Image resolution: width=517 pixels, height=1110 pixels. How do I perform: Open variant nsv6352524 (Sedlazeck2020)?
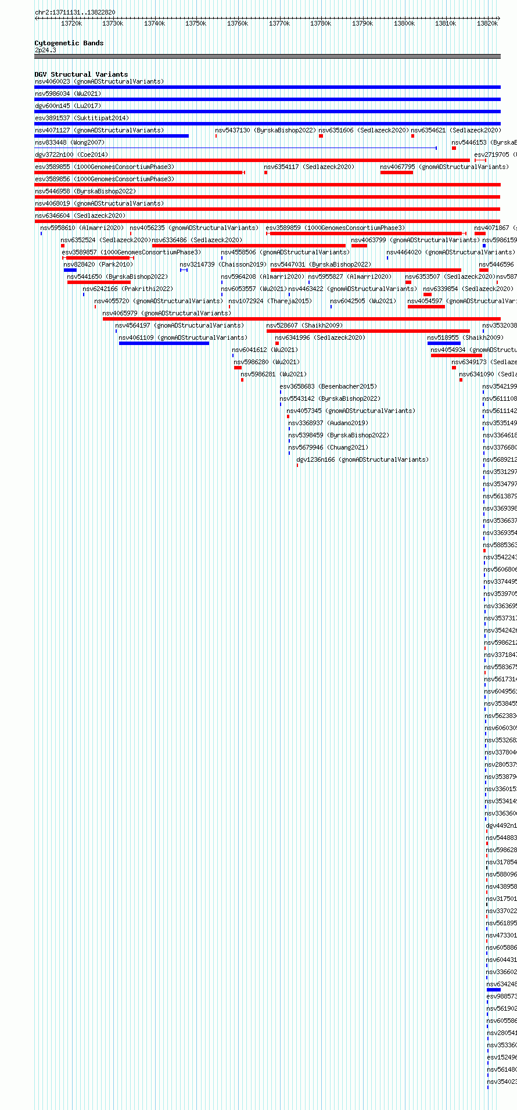106,240
